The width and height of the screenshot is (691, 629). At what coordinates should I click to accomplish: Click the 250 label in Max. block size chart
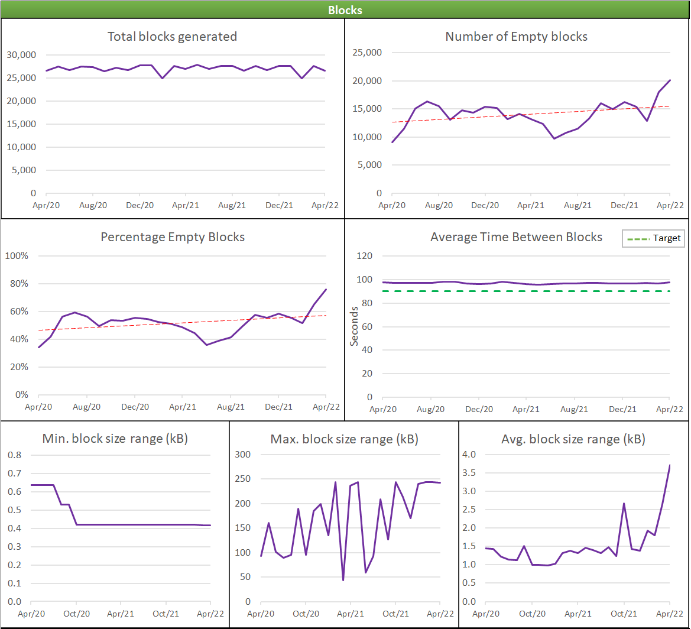[x=242, y=479]
